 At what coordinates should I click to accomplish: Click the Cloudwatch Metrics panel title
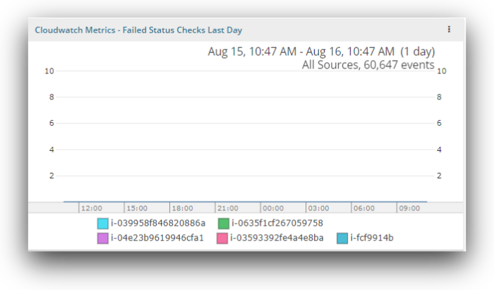tap(138, 30)
